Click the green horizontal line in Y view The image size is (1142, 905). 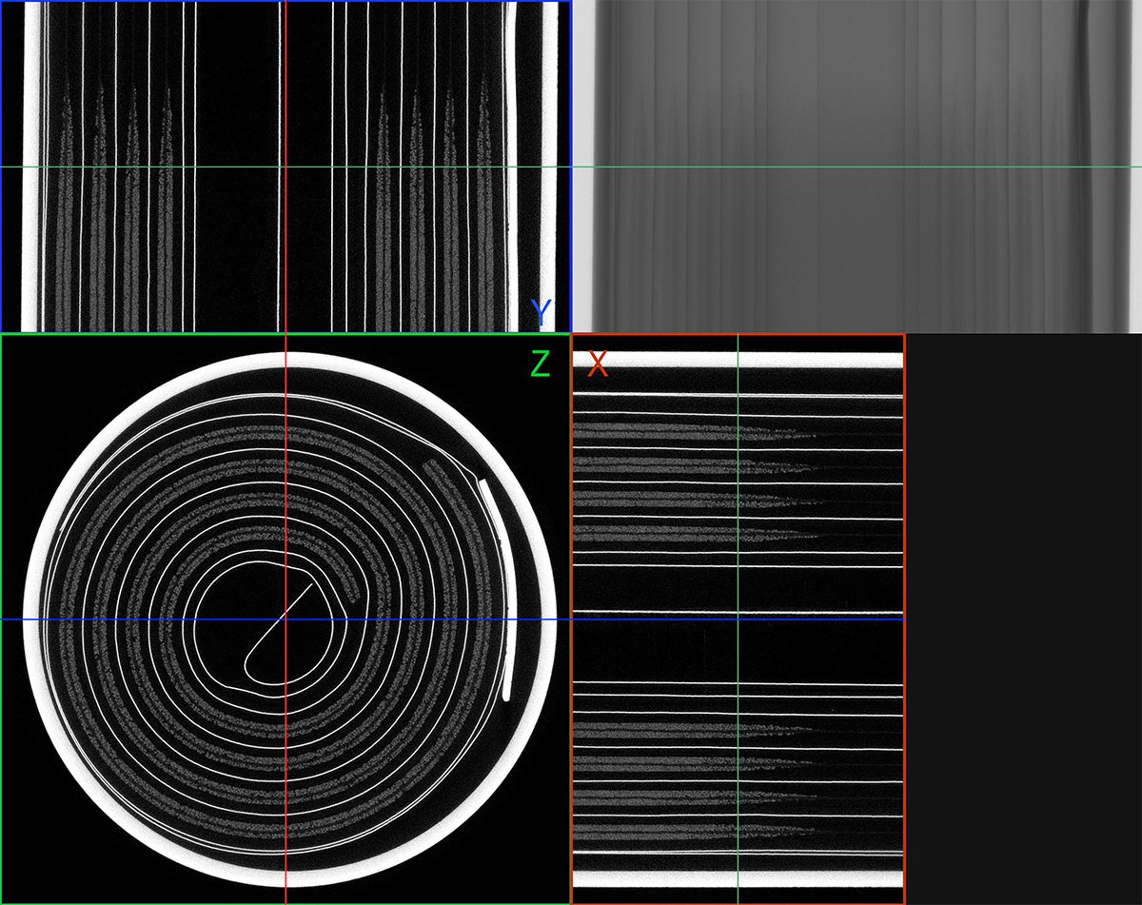pos(143,167)
